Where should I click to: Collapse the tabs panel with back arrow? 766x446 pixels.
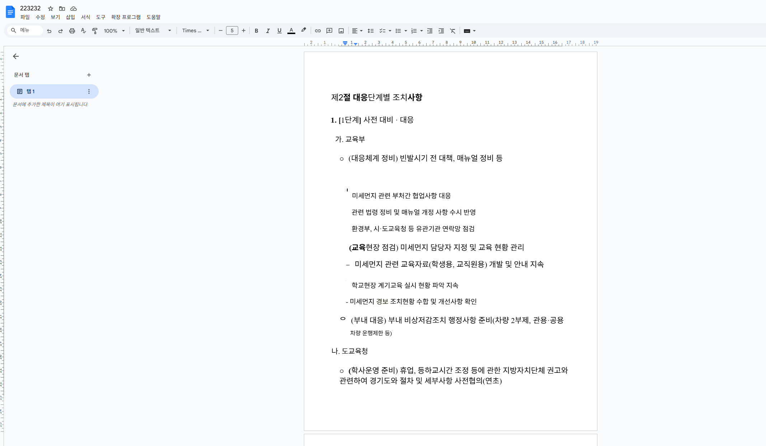coord(16,56)
